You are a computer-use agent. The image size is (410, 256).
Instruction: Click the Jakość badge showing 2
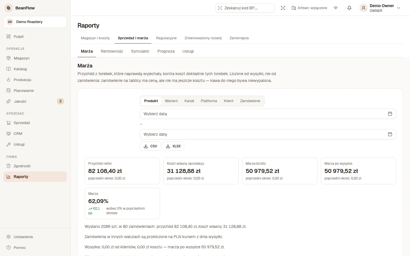[60, 101]
